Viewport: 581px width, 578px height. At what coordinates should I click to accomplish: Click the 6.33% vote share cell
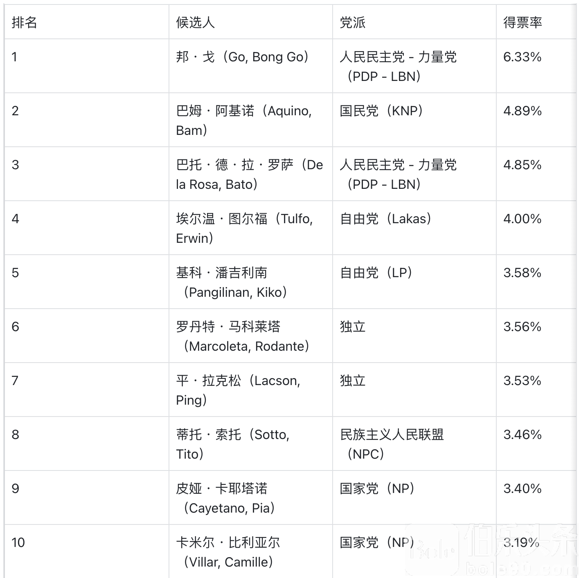[522, 57]
